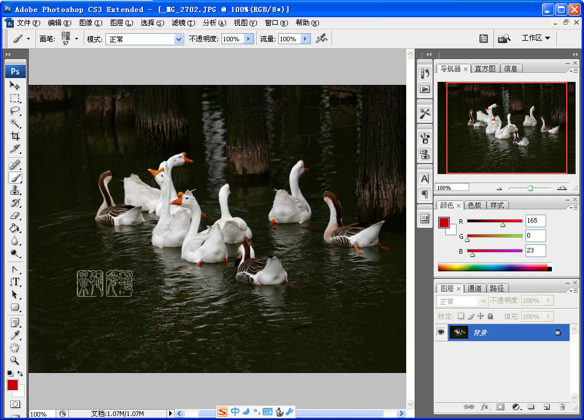Hide the 背景 layer visibility eye
Screen dimensions: 584x420
click(441, 332)
